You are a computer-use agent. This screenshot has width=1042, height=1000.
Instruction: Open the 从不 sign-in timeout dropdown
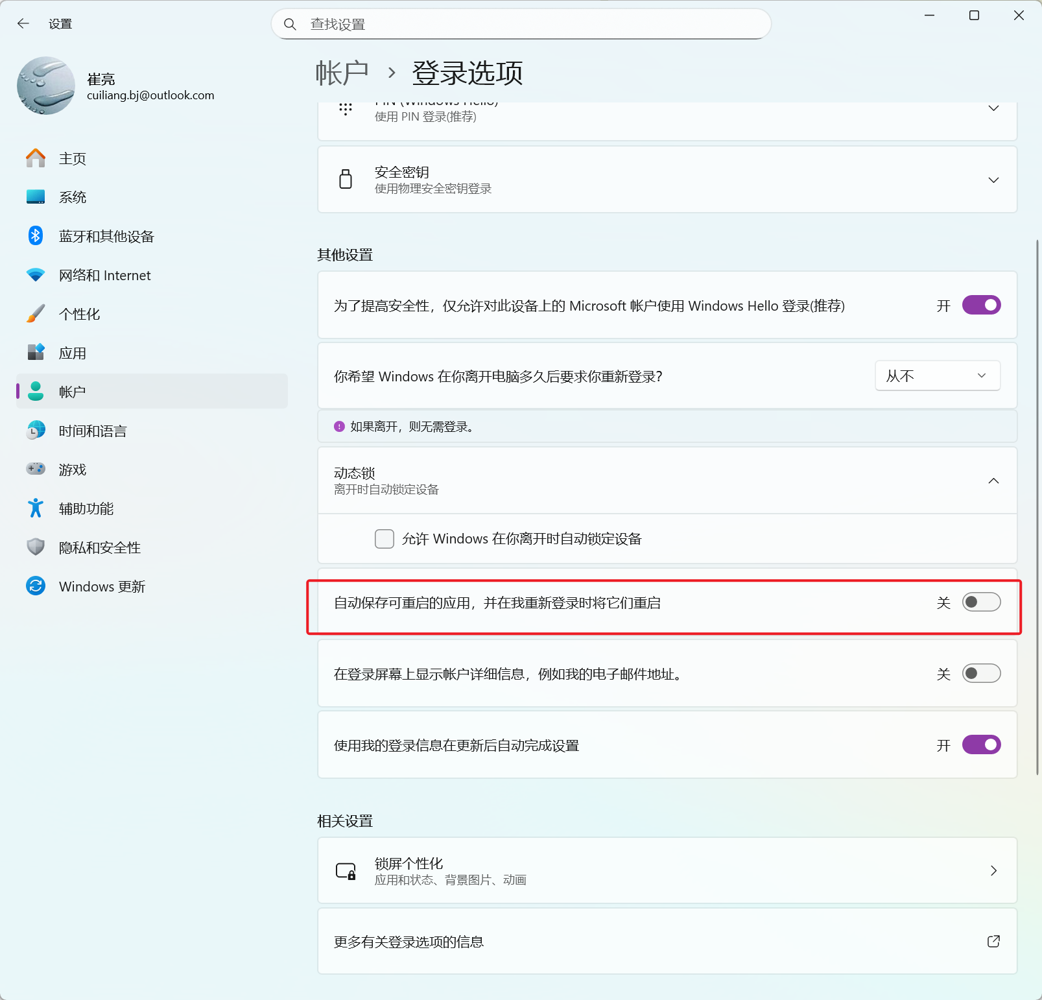(938, 375)
